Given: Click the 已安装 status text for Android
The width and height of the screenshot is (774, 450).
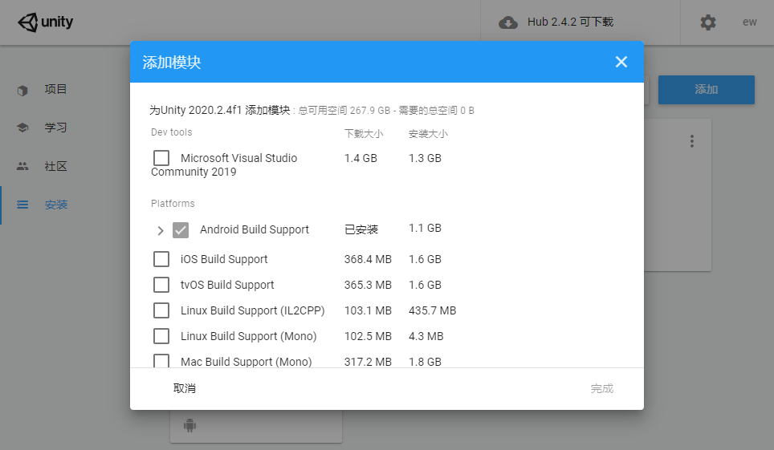Looking at the screenshot, I should click(x=361, y=229).
